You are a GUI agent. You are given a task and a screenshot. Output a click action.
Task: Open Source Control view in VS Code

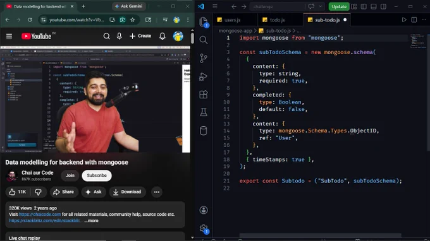point(204,58)
